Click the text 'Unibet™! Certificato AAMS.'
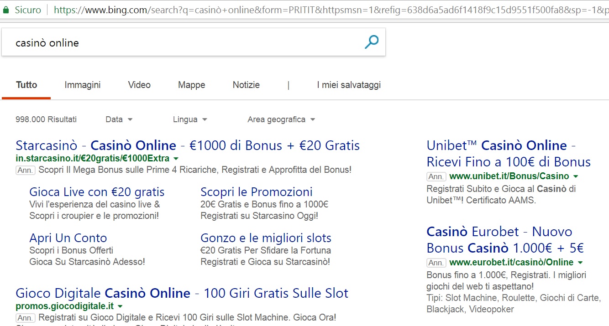 coord(481,200)
